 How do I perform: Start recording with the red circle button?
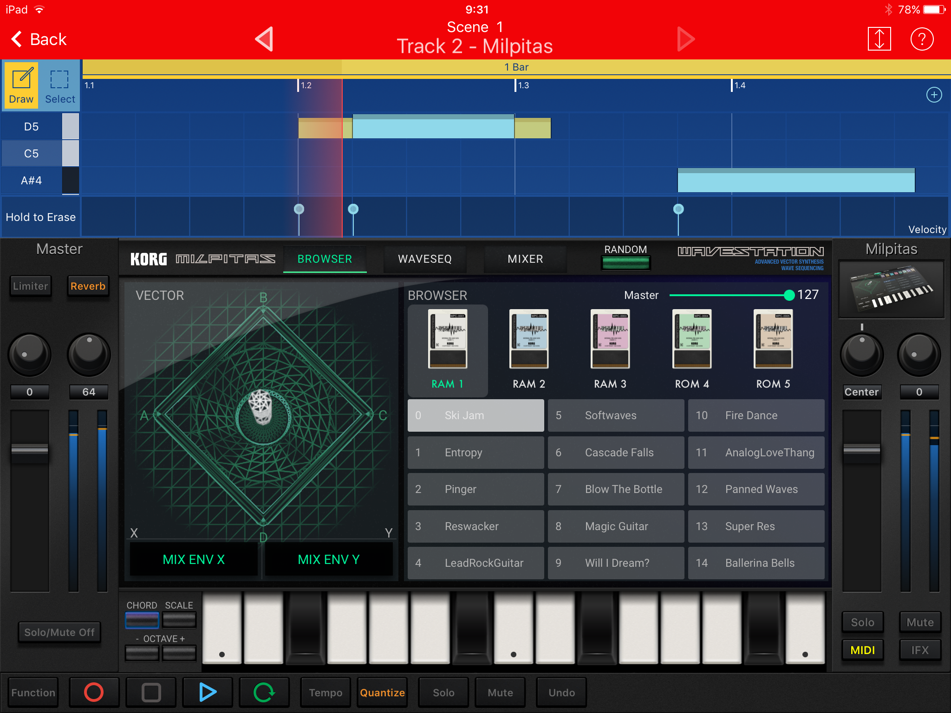tap(94, 692)
